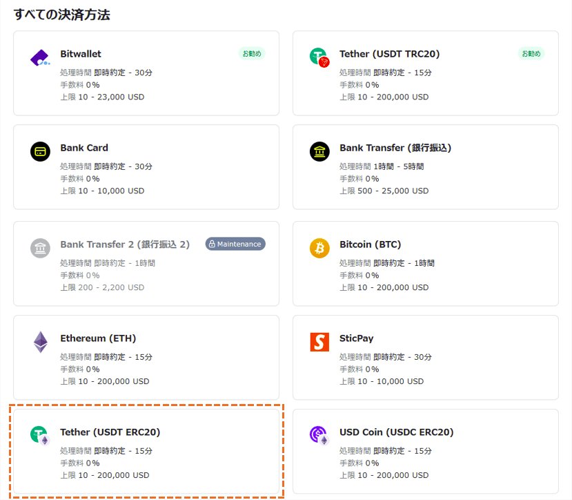Image resolution: width=572 pixels, height=500 pixels.
Task: Click the お勧め badge on Bitwallet card
Action: [252, 54]
